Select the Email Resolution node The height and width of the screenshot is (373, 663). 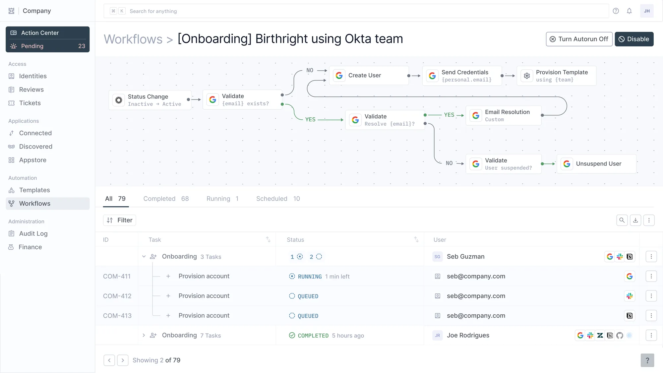(x=504, y=115)
